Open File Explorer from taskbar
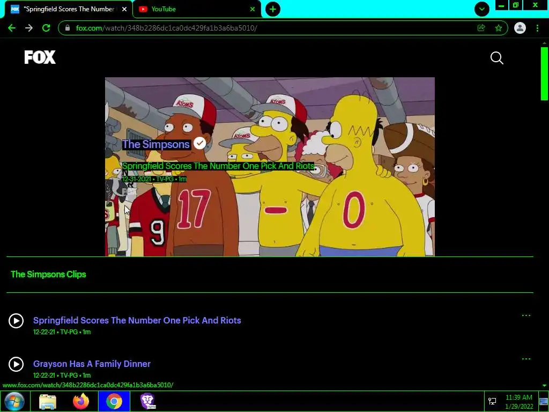This screenshot has height=412, width=549. tap(48, 401)
